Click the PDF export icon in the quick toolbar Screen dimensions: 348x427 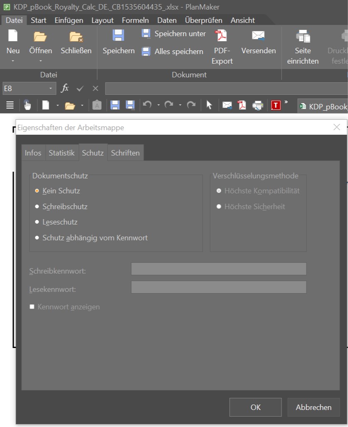click(x=242, y=105)
